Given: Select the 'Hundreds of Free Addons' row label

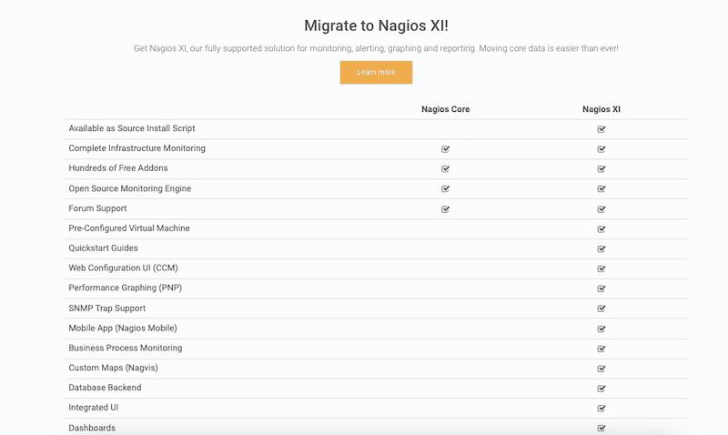Looking at the screenshot, I should [118, 168].
